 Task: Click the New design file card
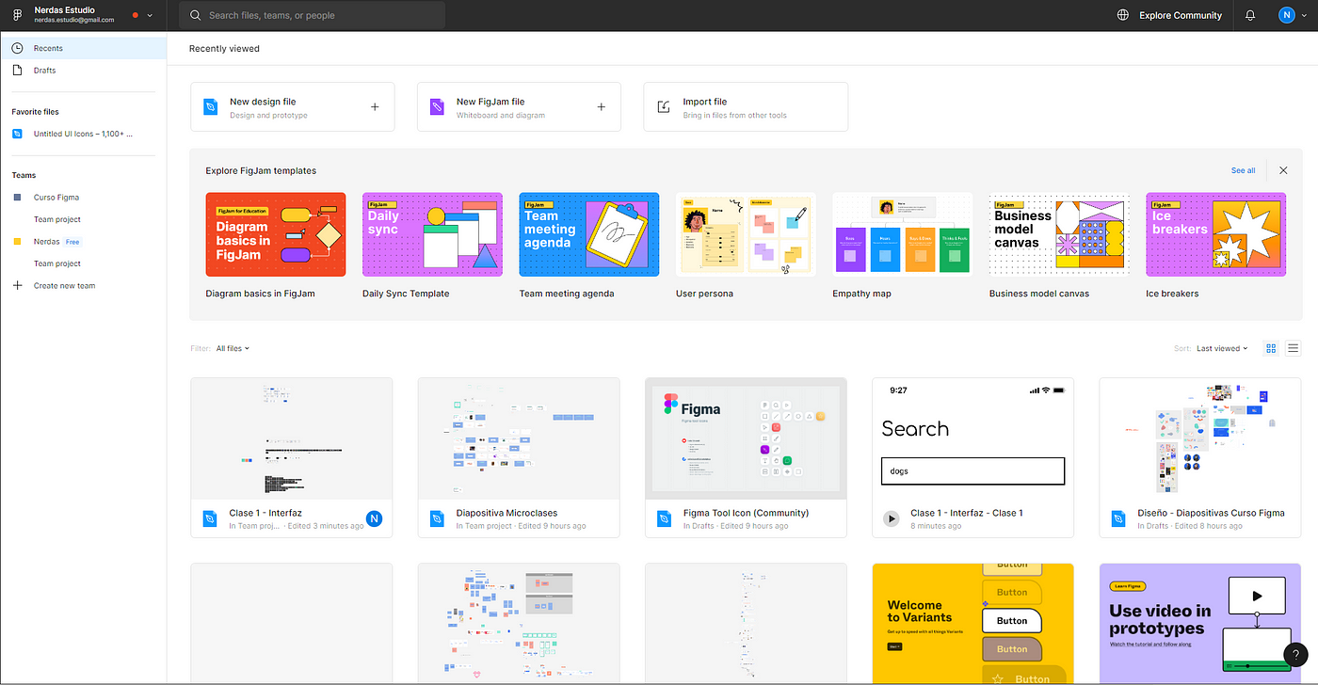(x=293, y=107)
